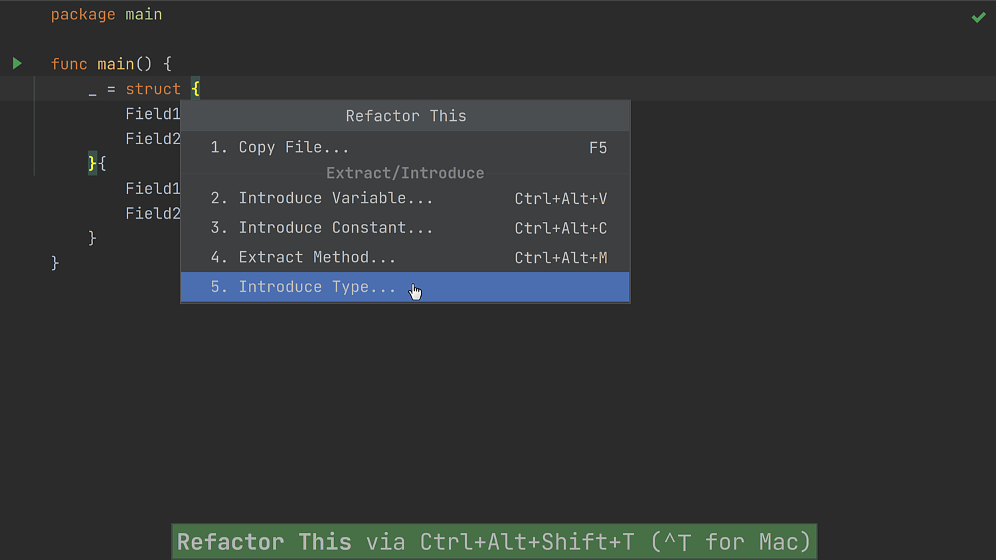Click the green inspection checkmark icon
The width and height of the screenshot is (996, 560).
(978, 17)
